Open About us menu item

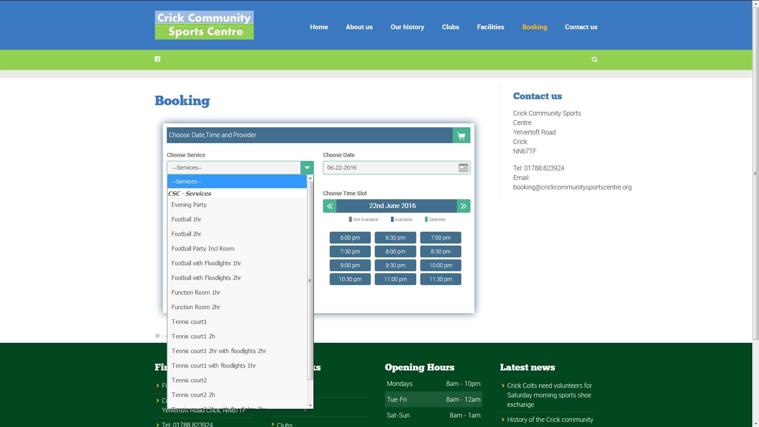click(359, 27)
